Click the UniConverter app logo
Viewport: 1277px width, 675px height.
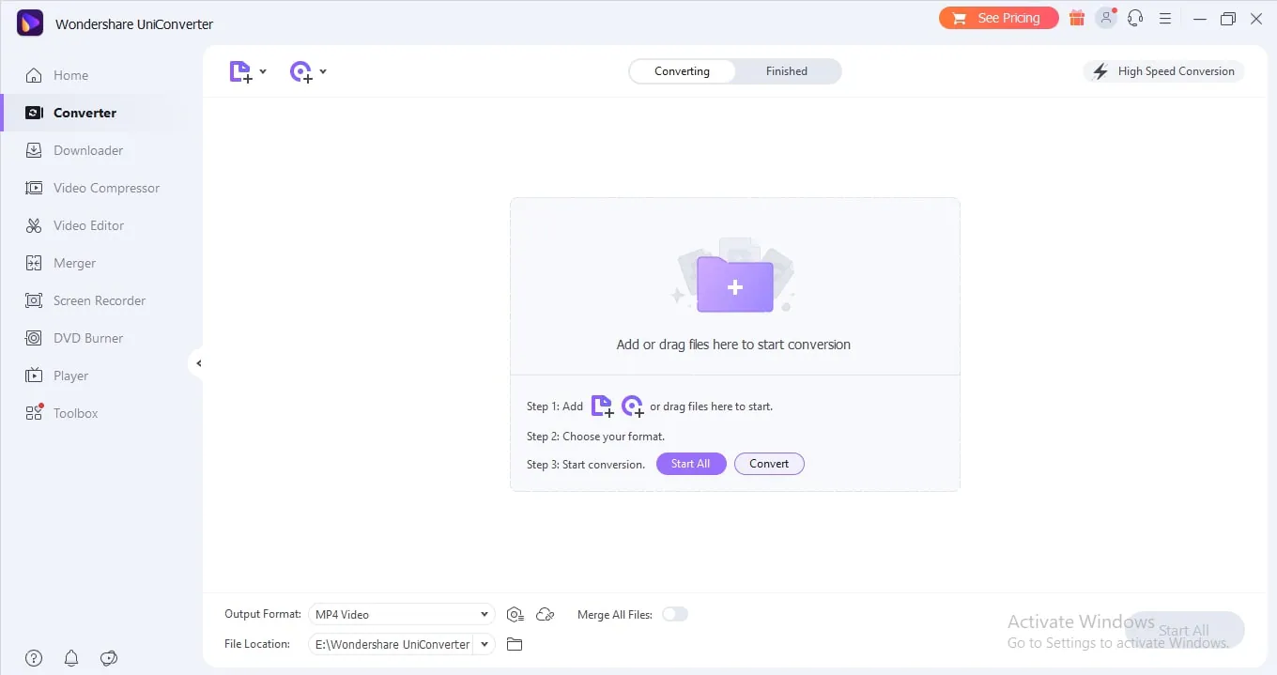click(30, 23)
